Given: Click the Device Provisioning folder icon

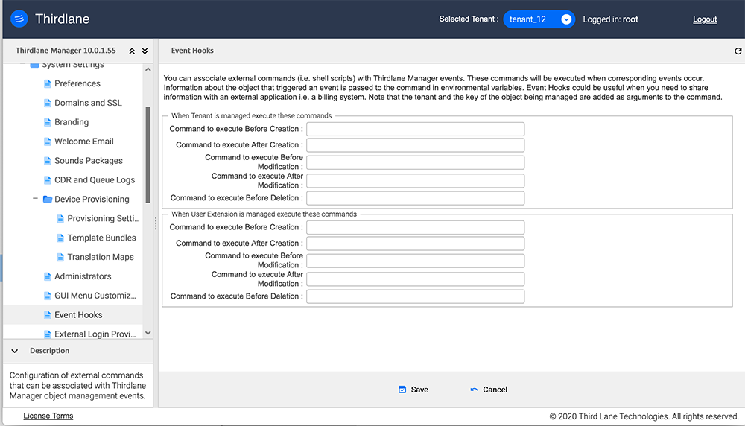Looking at the screenshot, I should point(47,199).
